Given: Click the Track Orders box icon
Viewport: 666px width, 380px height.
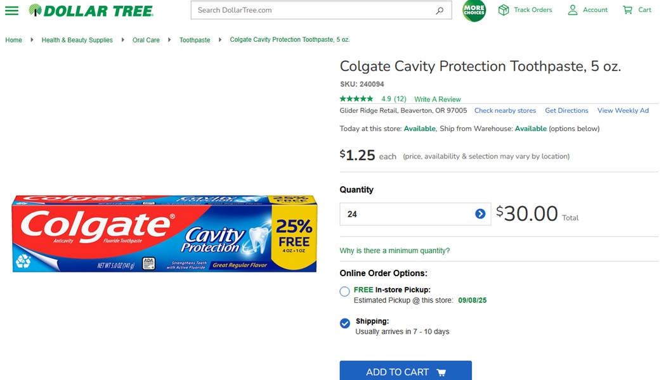Looking at the screenshot, I should coord(504,10).
